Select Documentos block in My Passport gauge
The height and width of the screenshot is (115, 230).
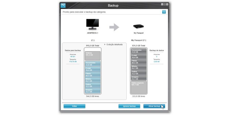click(139, 51)
